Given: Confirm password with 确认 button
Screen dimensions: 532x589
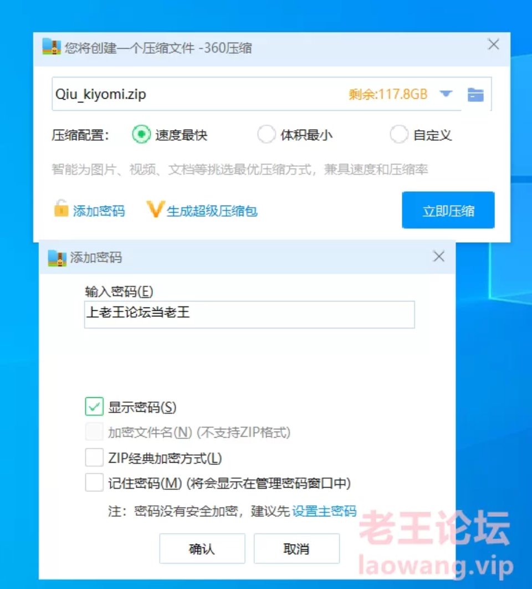Looking at the screenshot, I should (202, 549).
